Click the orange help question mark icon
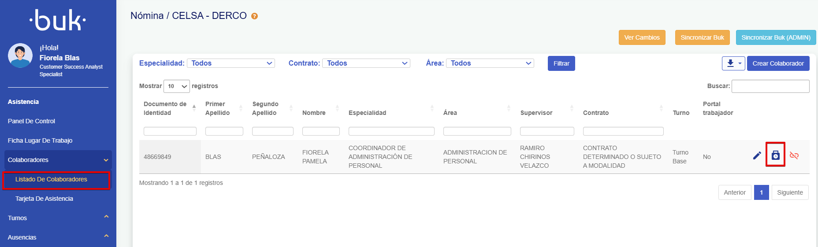This screenshot has width=818, height=247. coord(254,16)
